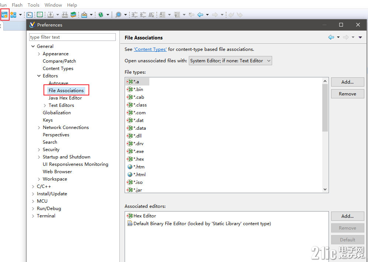Expand the Text Editors node
Screen dimensions: 368x262
tap(45, 105)
